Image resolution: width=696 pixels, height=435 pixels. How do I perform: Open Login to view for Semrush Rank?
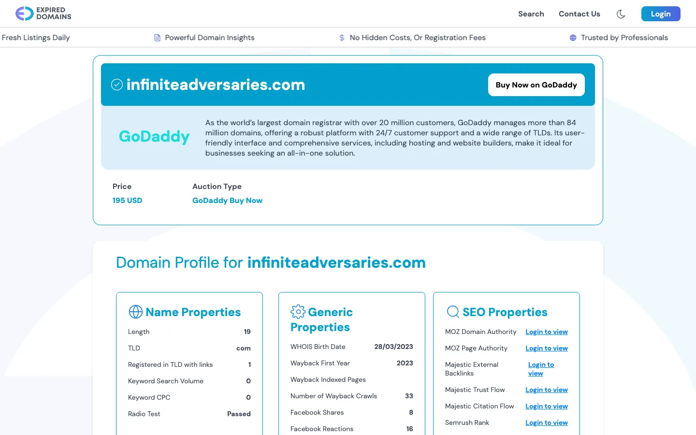[x=547, y=423]
